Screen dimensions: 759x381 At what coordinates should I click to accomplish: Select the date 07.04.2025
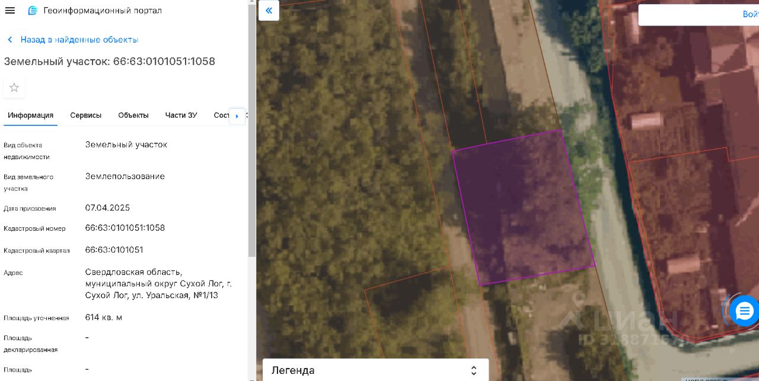click(107, 208)
